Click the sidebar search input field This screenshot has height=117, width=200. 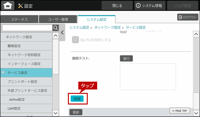click(27, 28)
